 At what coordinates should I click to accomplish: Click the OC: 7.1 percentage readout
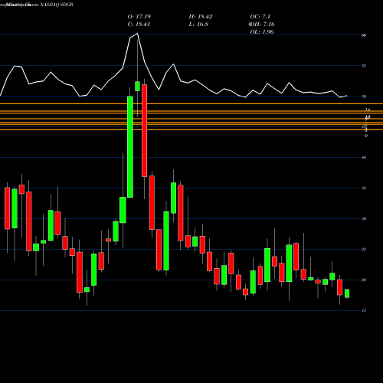[260, 17]
